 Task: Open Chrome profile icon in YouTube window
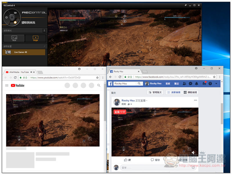pyautogui.click(x=79, y=69)
